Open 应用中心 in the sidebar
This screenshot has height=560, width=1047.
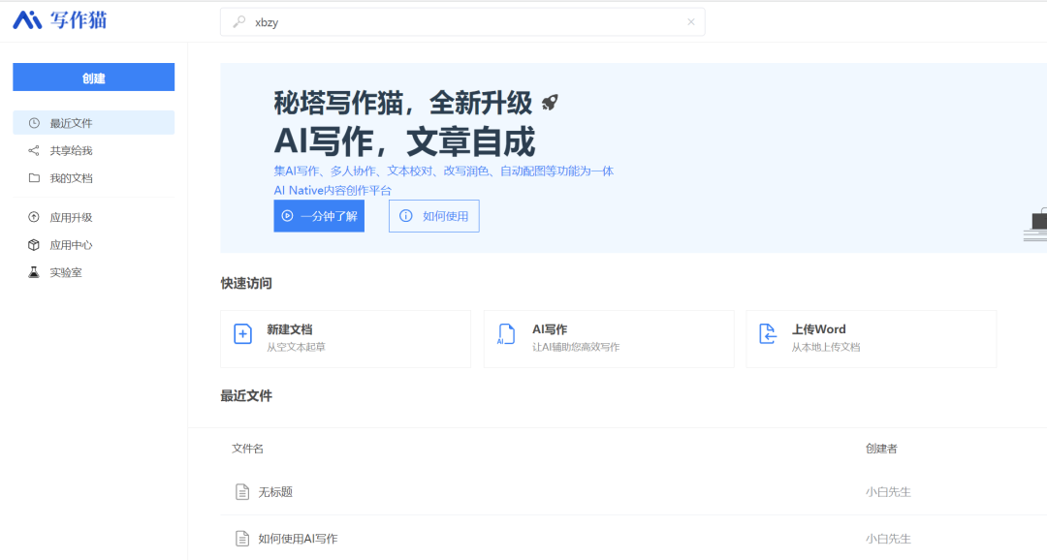93,245
